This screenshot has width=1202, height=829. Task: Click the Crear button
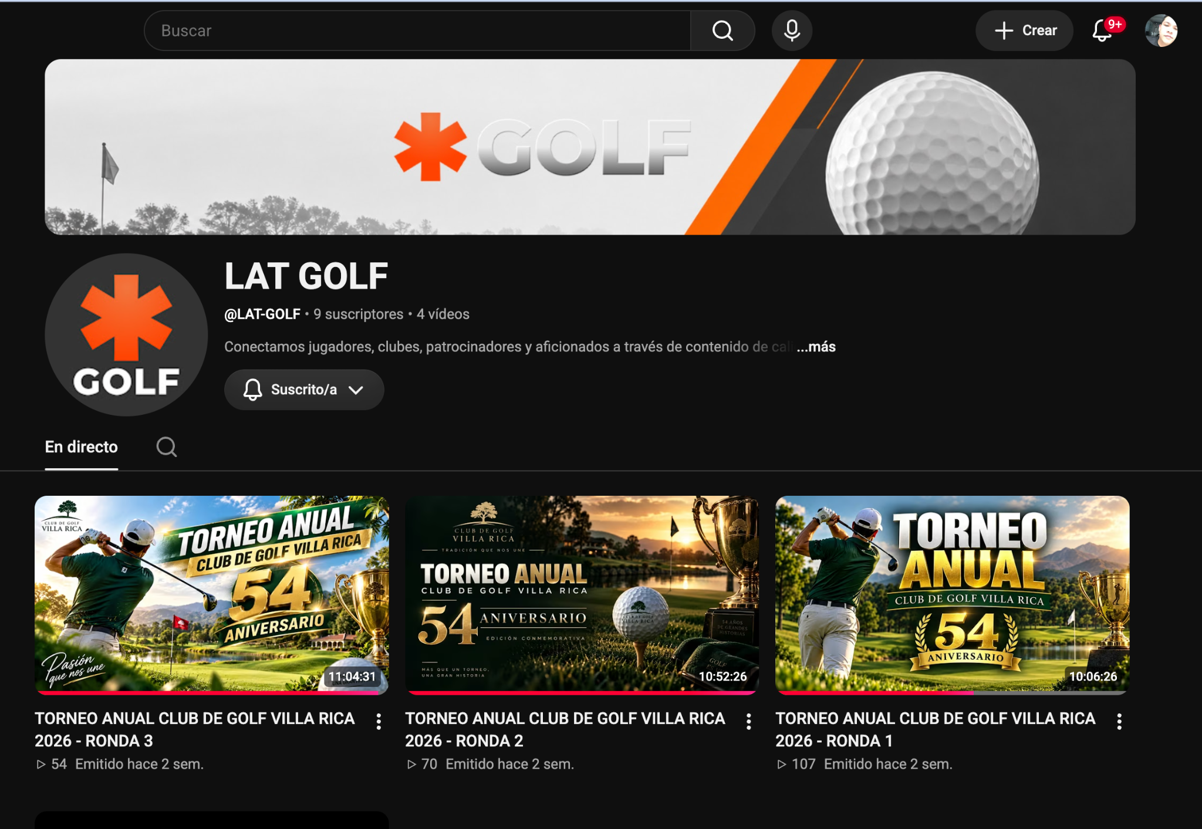coord(1025,31)
